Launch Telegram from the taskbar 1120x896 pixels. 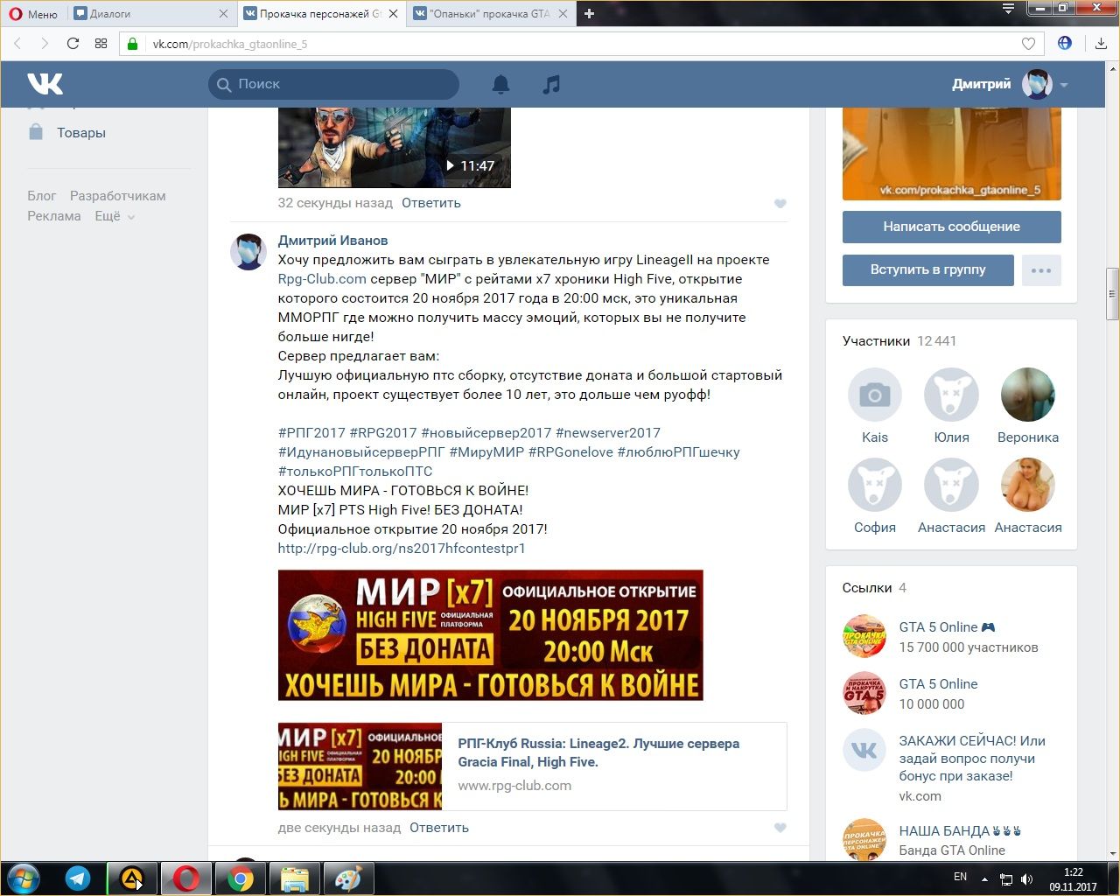[x=78, y=878]
